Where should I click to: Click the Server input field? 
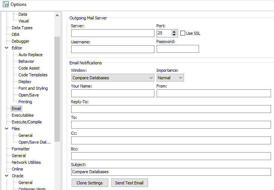113,33
